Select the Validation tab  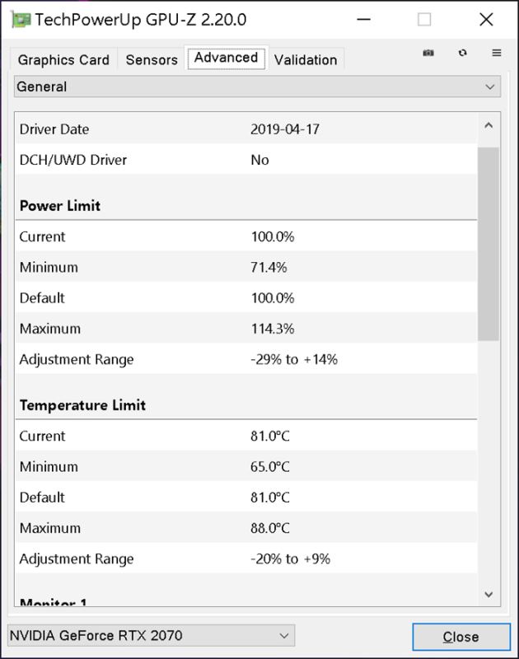(306, 59)
